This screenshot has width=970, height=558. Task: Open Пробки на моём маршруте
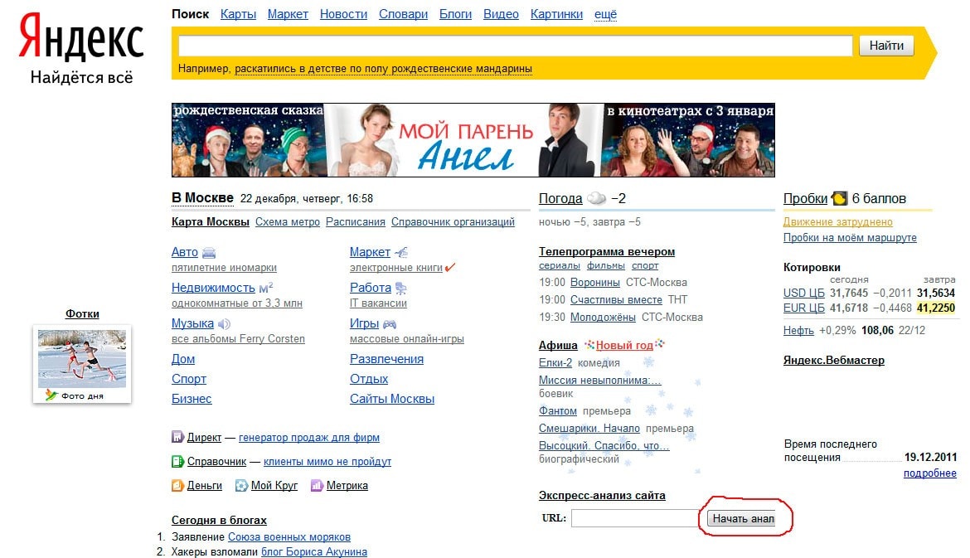coord(850,238)
